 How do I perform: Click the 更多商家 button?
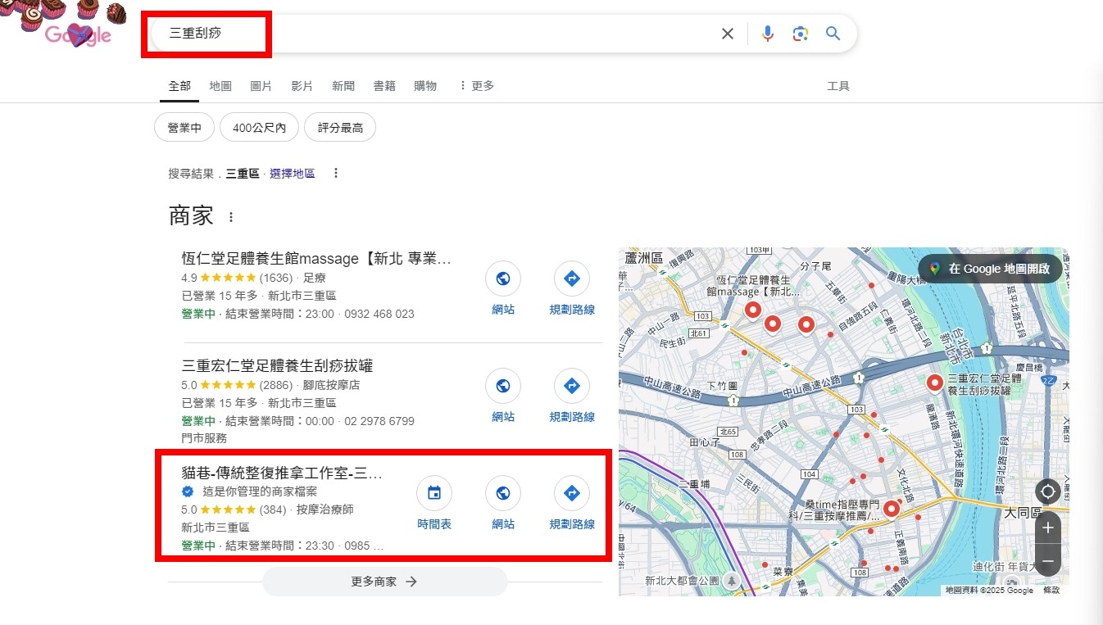pos(385,582)
